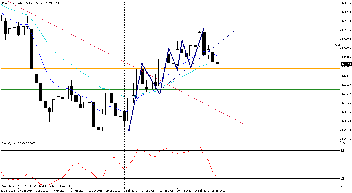Click the GBPUSD,Daily chart title text
Image resolution: width=352 pixels, height=193 pixels.
tap(14, 3)
